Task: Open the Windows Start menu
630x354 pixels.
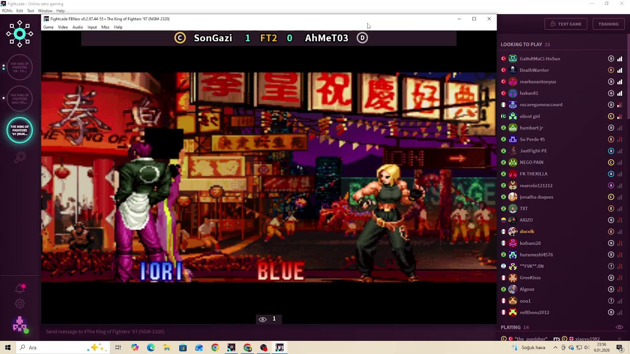Action: pyautogui.click(x=8, y=348)
